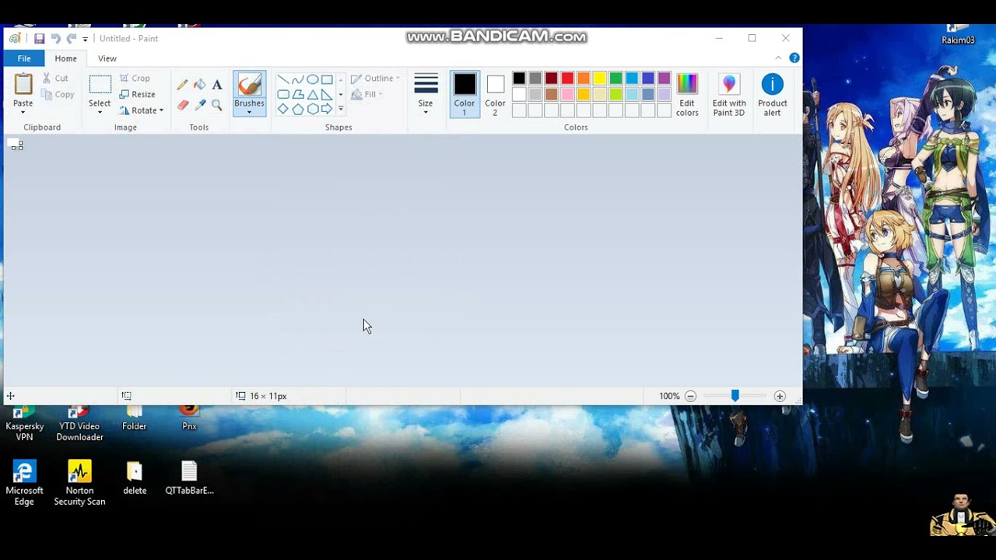Open the shape Outline dropdown

375,79
